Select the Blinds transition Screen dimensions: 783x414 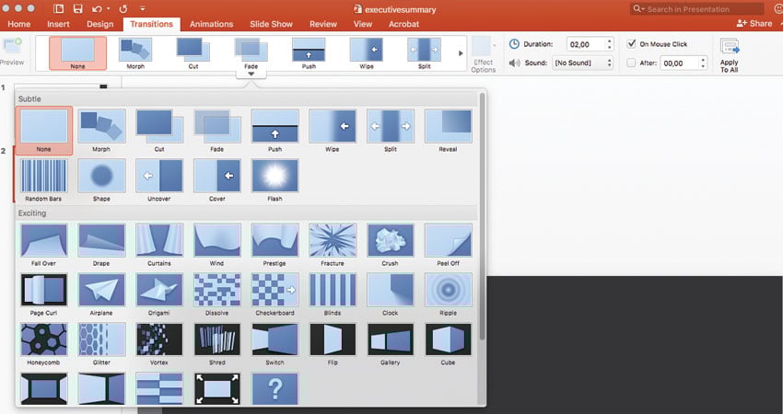coord(332,294)
